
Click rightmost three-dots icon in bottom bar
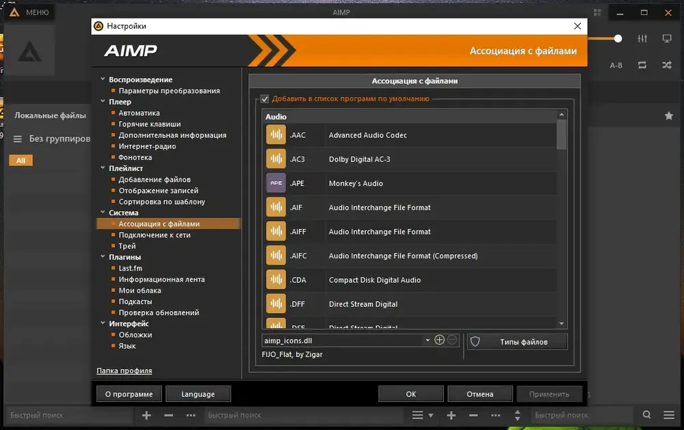click(x=495, y=415)
